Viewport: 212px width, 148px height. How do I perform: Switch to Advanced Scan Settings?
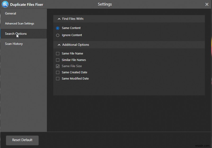20,24
